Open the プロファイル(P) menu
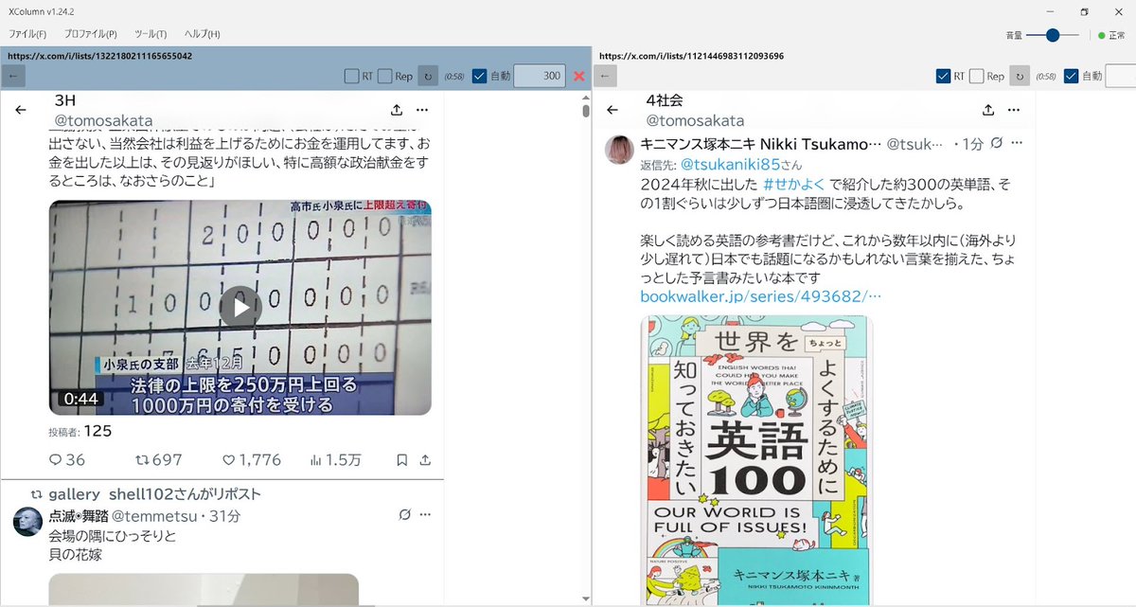 click(x=91, y=34)
